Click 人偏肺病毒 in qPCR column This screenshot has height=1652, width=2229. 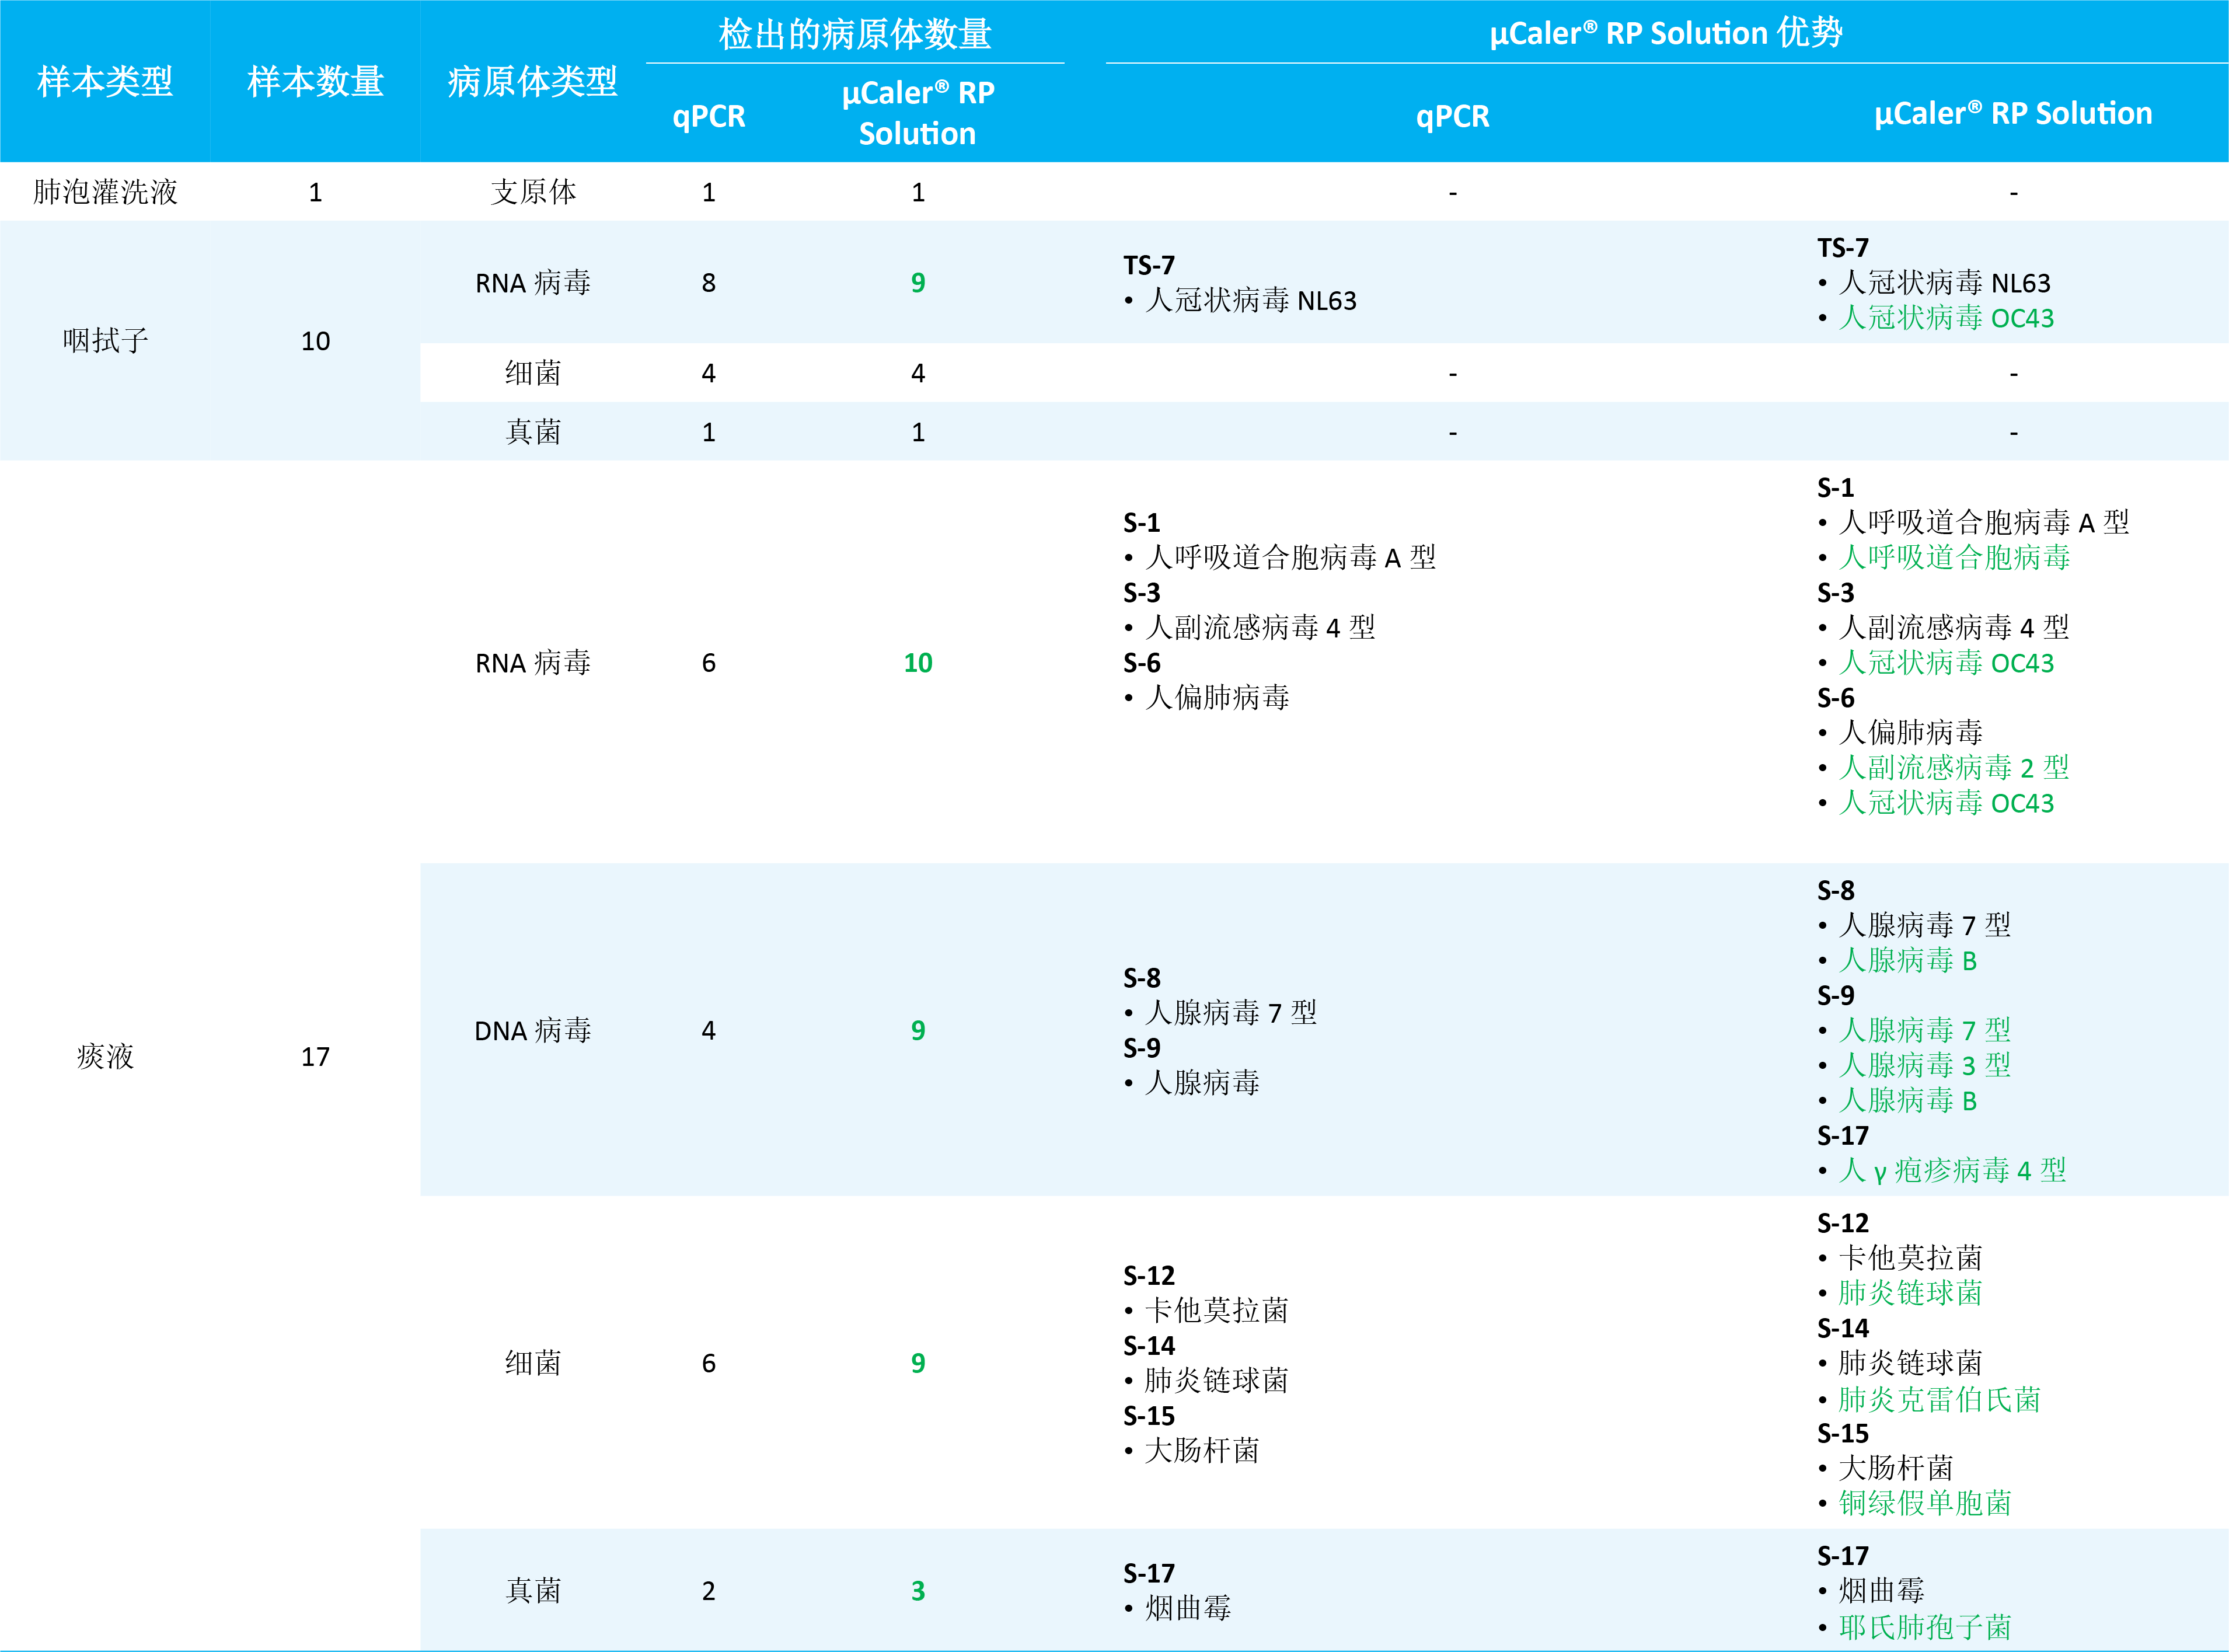(x=1217, y=697)
